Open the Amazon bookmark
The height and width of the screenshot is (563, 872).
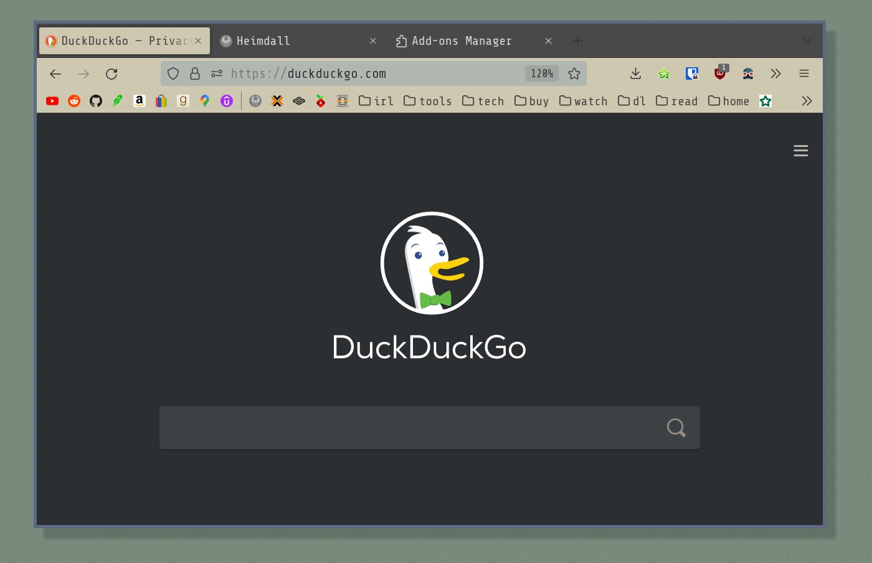tap(140, 101)
